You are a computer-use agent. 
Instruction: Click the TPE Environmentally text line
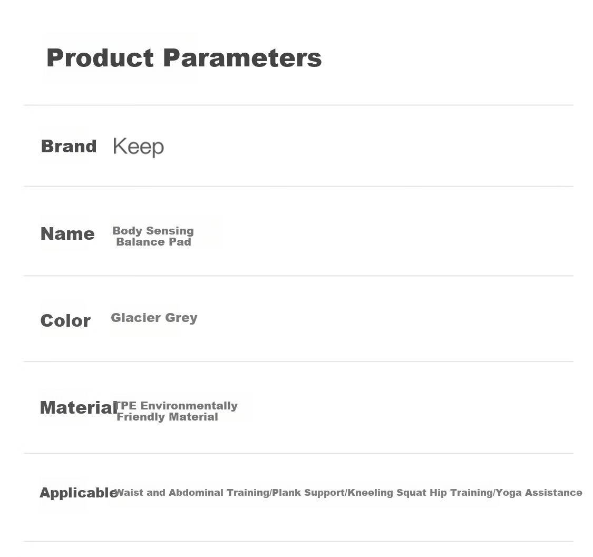(175, 406)
